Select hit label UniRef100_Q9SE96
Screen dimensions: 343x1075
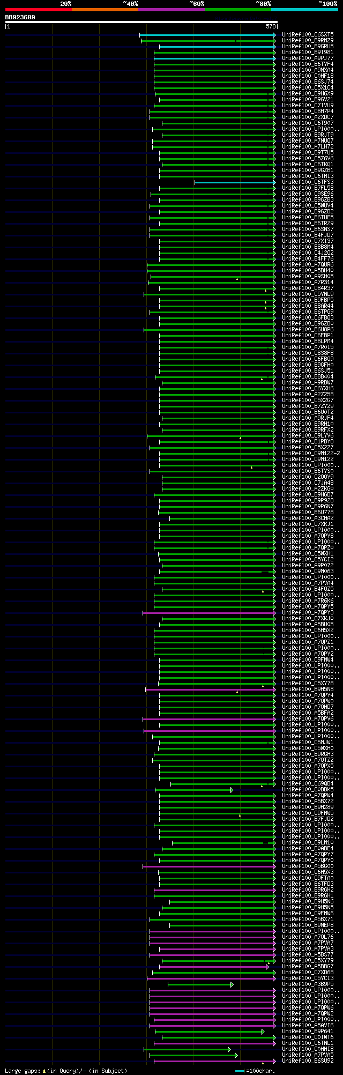308,194
